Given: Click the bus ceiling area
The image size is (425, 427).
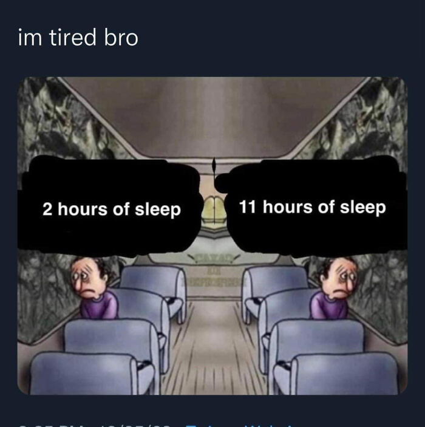Looking at the screenshot, I should tap(212, 117).
